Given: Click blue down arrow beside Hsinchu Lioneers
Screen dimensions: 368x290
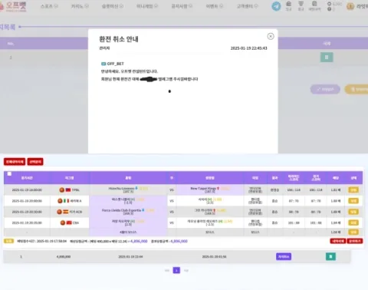Looking at the screenshot, I should (136, 188).
